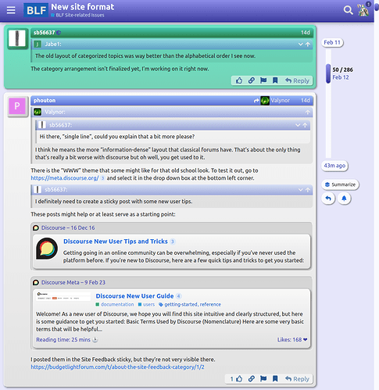Open Discourse New User Guide link
The width and height of the screenshot is (379, 390).
tap(134, 296)
